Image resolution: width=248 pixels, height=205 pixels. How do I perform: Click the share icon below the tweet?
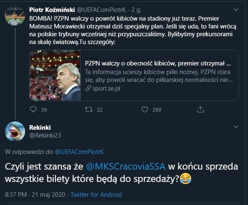click(200, 110)
